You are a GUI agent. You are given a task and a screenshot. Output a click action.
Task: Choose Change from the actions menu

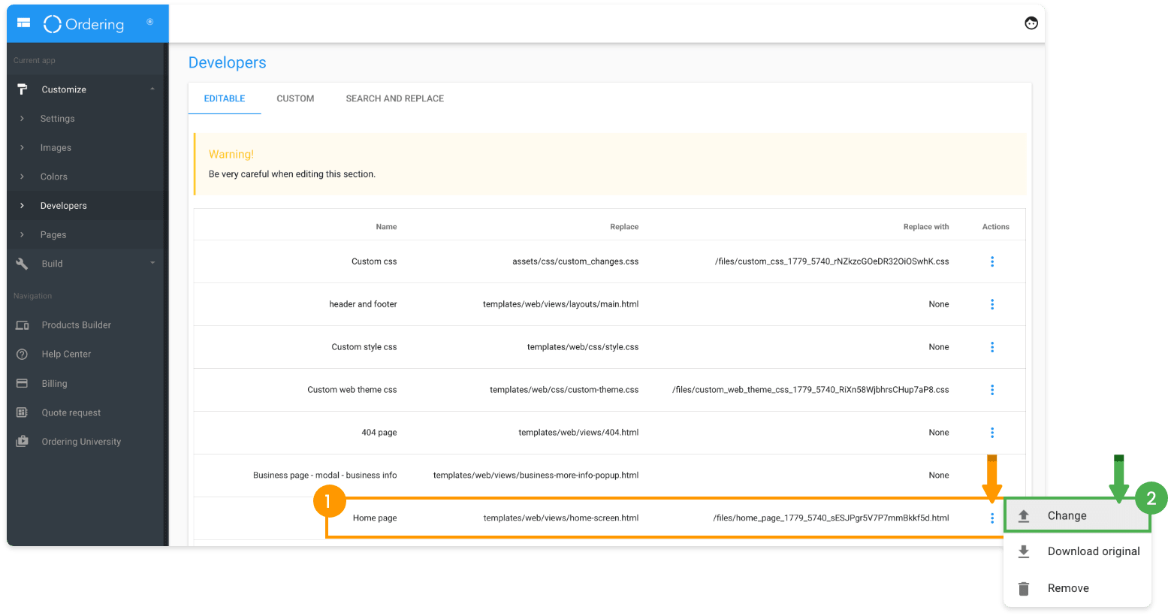point(1077,516)
